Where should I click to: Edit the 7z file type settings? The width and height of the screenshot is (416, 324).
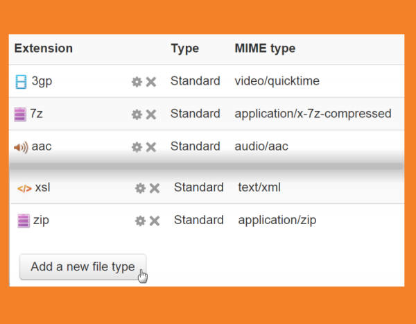[137, 114]
